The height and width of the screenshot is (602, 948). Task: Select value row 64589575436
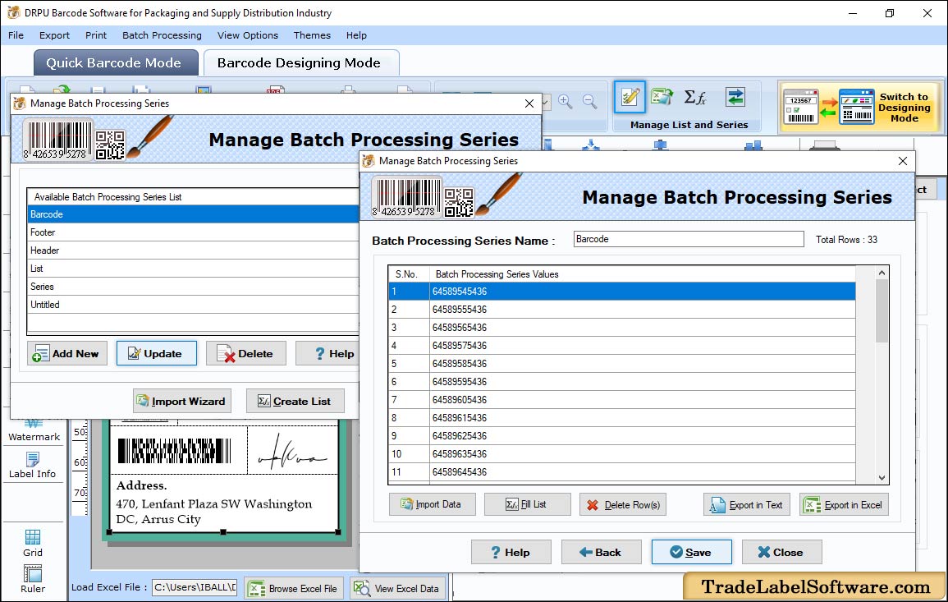[x=622, y=346]
